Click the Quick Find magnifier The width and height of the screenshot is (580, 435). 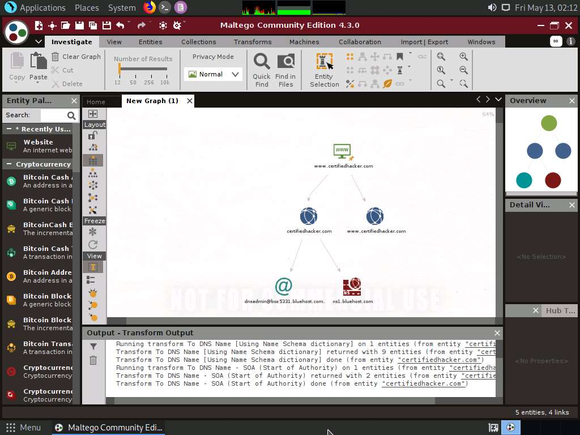[262, 61]
